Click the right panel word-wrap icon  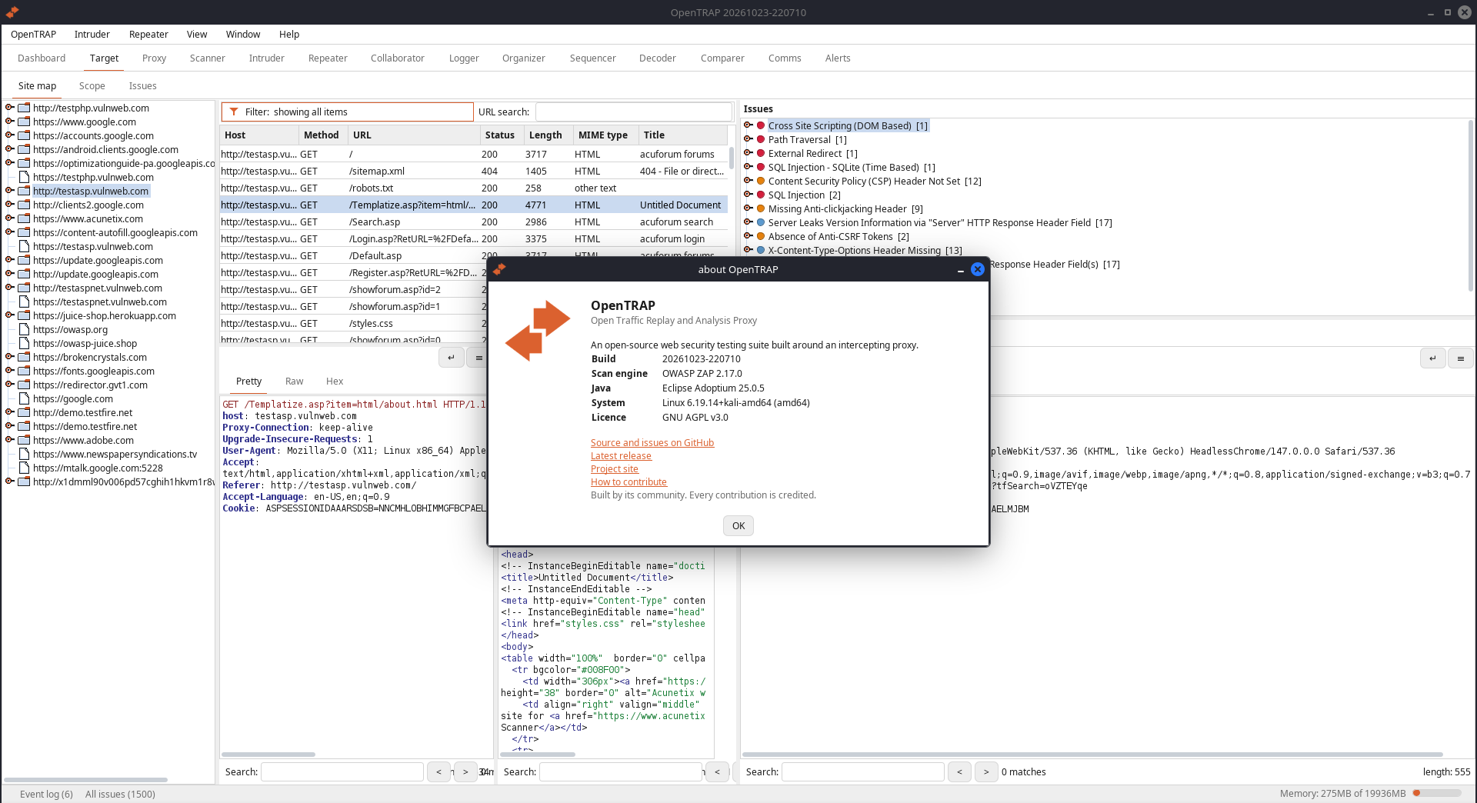(x=1432, y=358)
